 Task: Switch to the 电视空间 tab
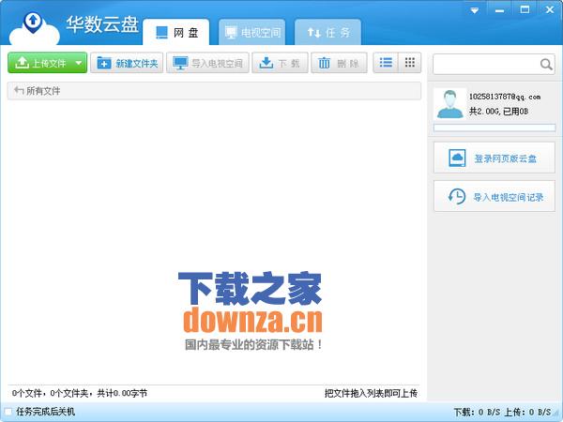tap(252, 32)
